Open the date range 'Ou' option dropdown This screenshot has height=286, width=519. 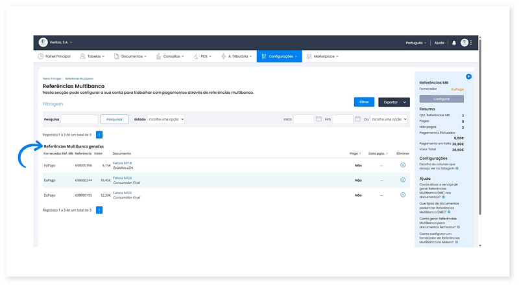click(389, 119)
